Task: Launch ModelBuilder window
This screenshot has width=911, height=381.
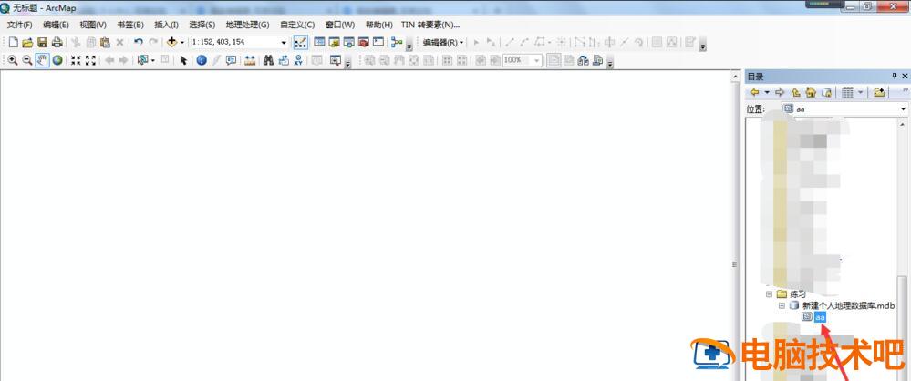Action: click(397, 43)
